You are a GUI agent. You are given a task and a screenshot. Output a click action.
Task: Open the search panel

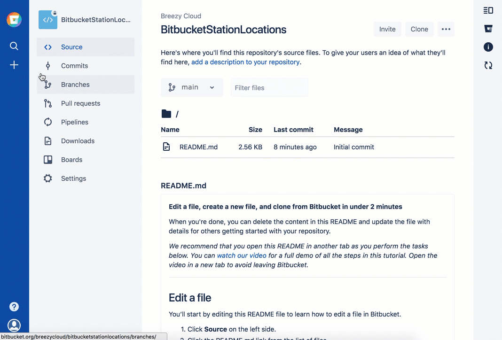14,46
